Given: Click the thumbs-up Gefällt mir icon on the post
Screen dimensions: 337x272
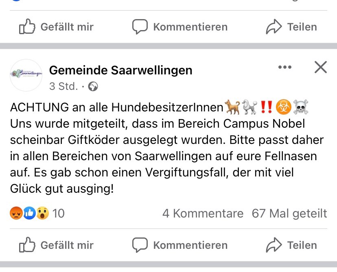Looking at the screenshot, I should coord(26,245).
